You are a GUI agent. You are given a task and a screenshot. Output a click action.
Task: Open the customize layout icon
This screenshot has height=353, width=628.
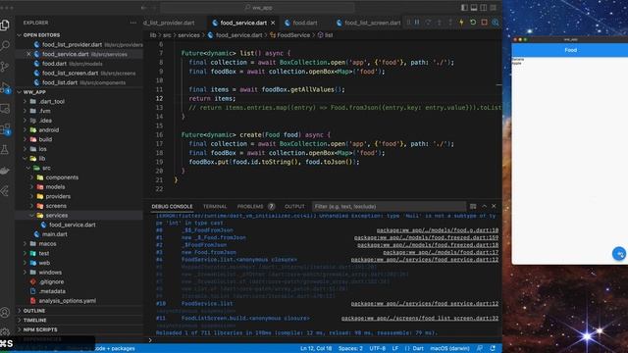494,7
